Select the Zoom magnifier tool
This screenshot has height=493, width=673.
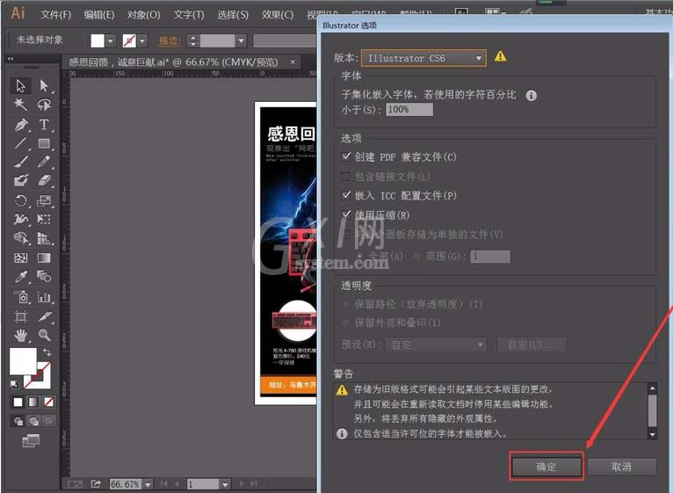(44, 335)
